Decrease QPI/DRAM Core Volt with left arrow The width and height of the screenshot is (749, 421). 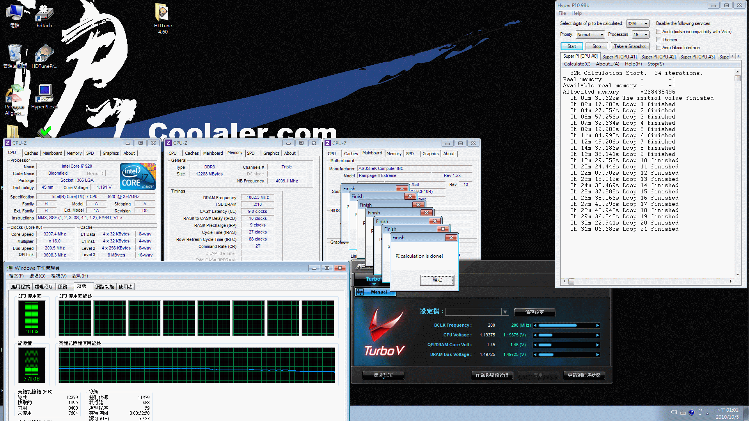535,345
